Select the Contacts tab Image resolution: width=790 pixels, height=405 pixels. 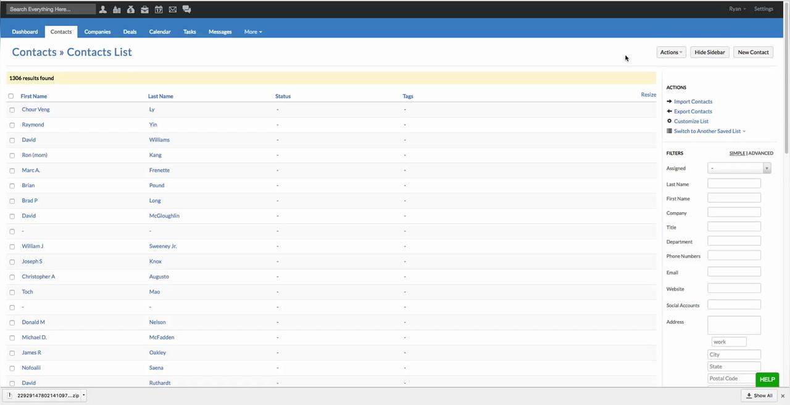pos(61,31)
